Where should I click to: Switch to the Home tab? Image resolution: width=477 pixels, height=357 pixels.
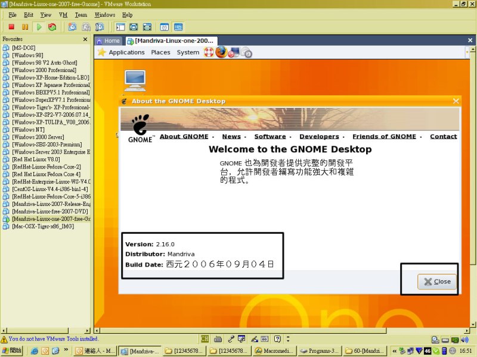109,41
